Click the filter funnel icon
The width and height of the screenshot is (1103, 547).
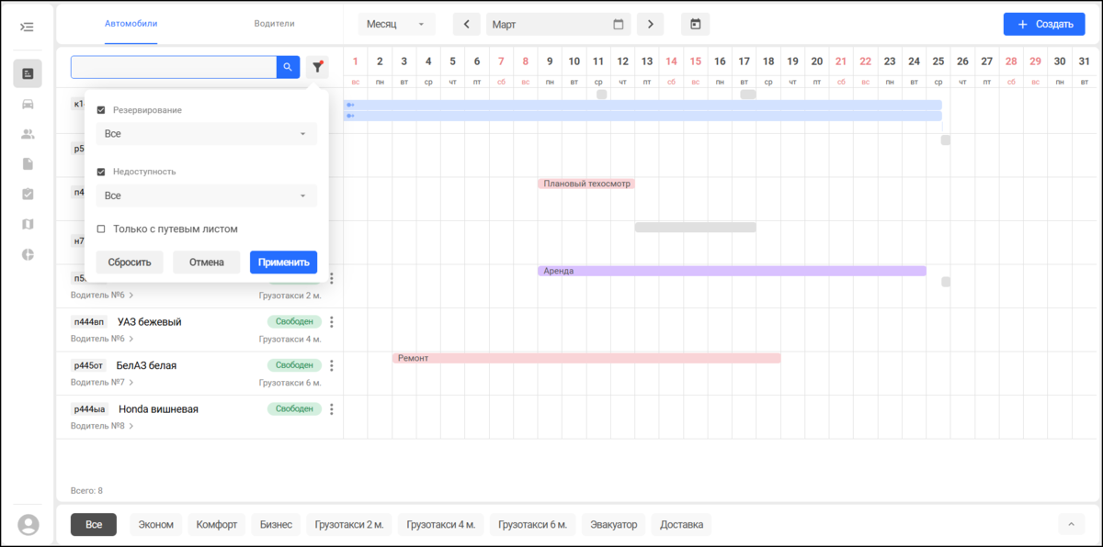(x=317, y=67)
